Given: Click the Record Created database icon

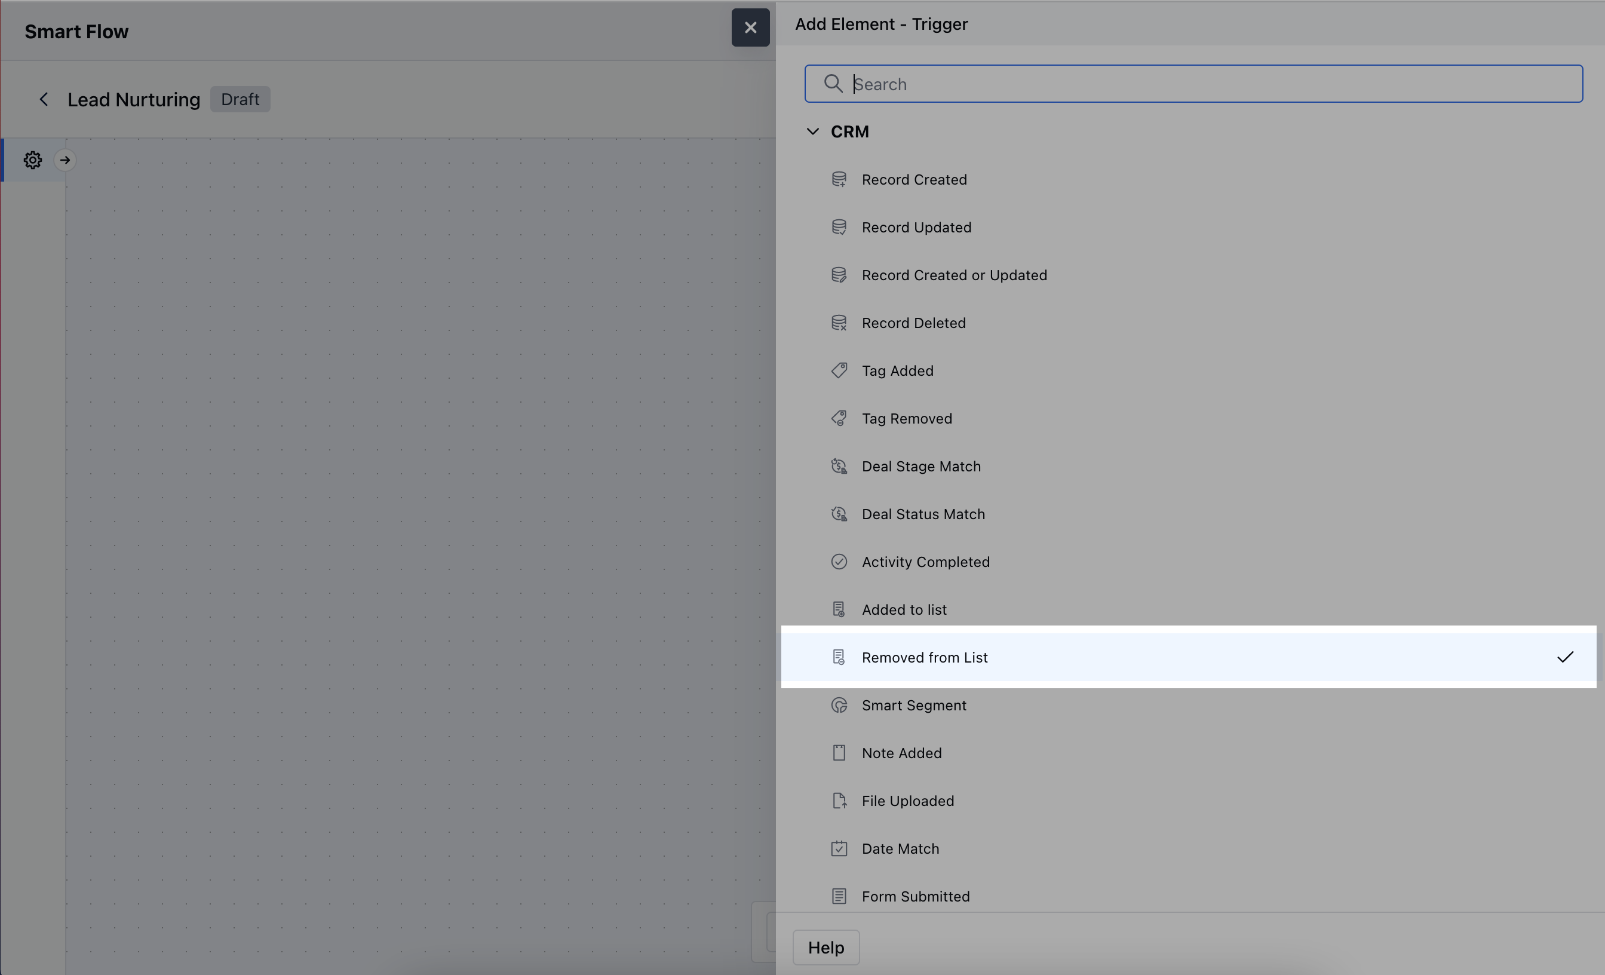Looking at the screenshot, I should (839, 180).
